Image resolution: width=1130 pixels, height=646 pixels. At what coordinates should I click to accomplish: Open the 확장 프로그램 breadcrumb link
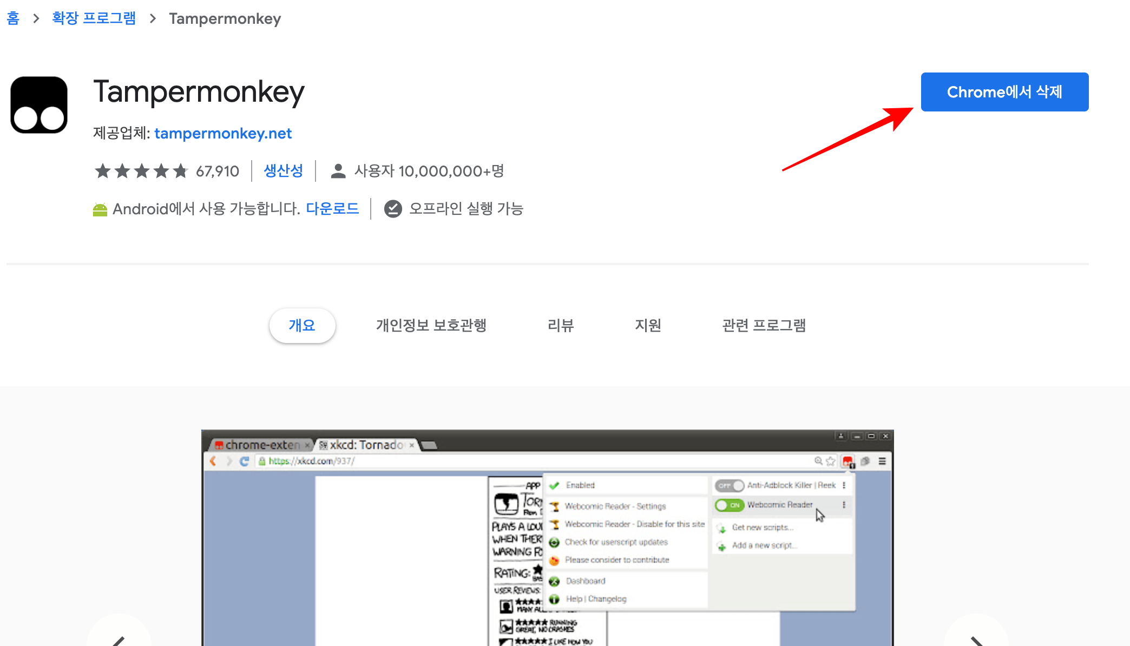[94, 18]
